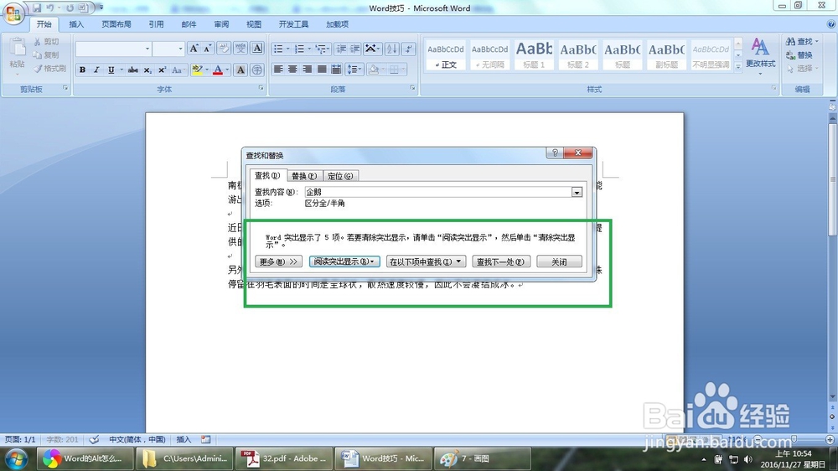This screenshot has height=471, width=838.
Task: Open Reading Highlight (阅读突出显示) dropdown
Action: click(x=344, y=261)
